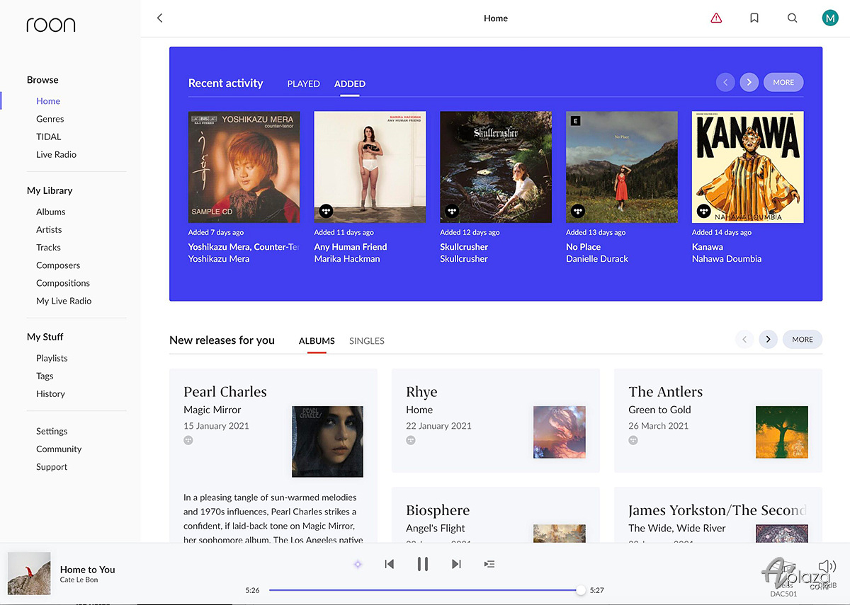
Task: Open the profile avatar M
Action: click(x=829, y=18)
